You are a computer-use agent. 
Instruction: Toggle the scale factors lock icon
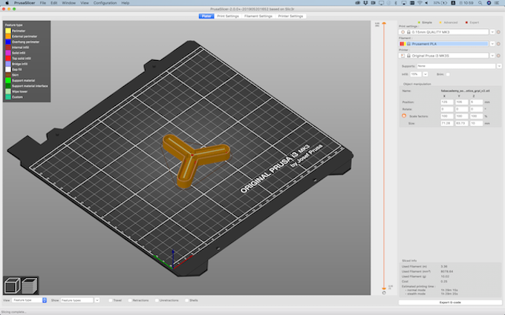404,116
